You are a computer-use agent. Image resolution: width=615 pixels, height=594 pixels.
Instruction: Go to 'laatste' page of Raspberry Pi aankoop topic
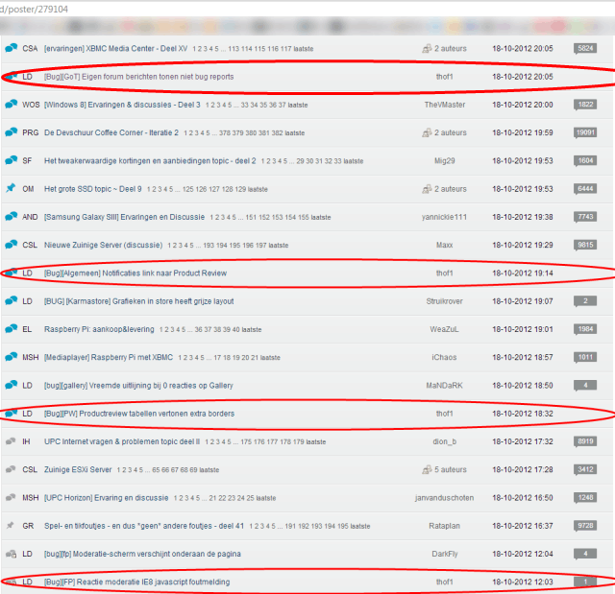(252, 330)
